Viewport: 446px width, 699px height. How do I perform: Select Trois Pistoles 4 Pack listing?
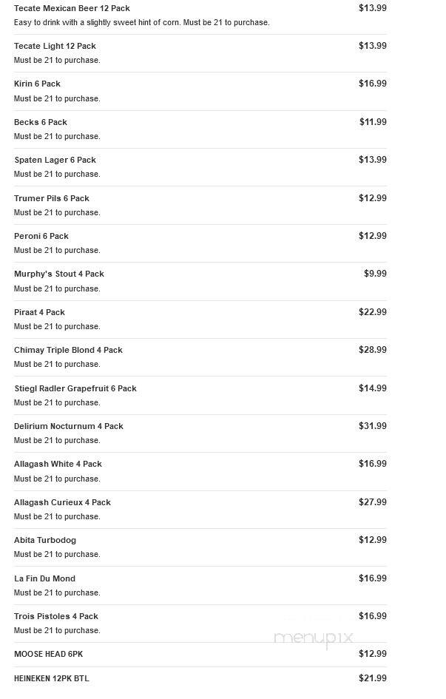coord(200,624)
